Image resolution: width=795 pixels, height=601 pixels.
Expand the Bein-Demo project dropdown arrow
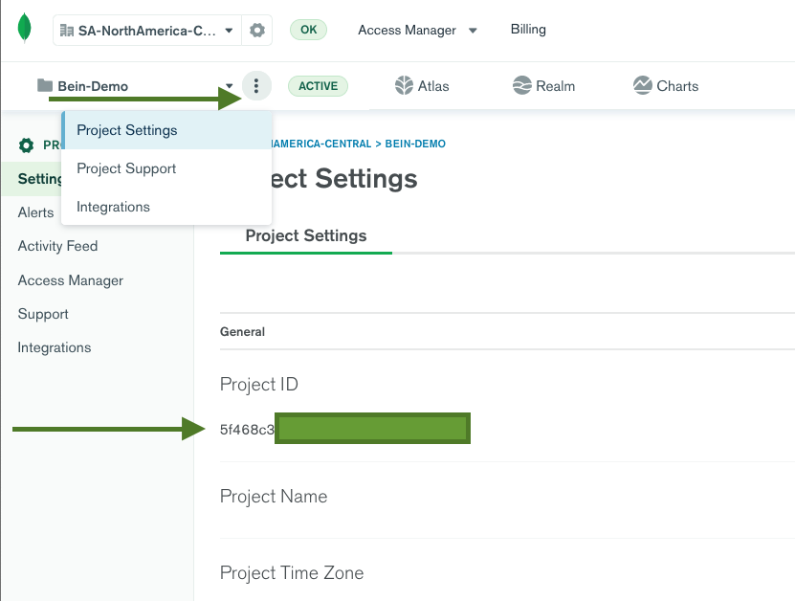230,86
